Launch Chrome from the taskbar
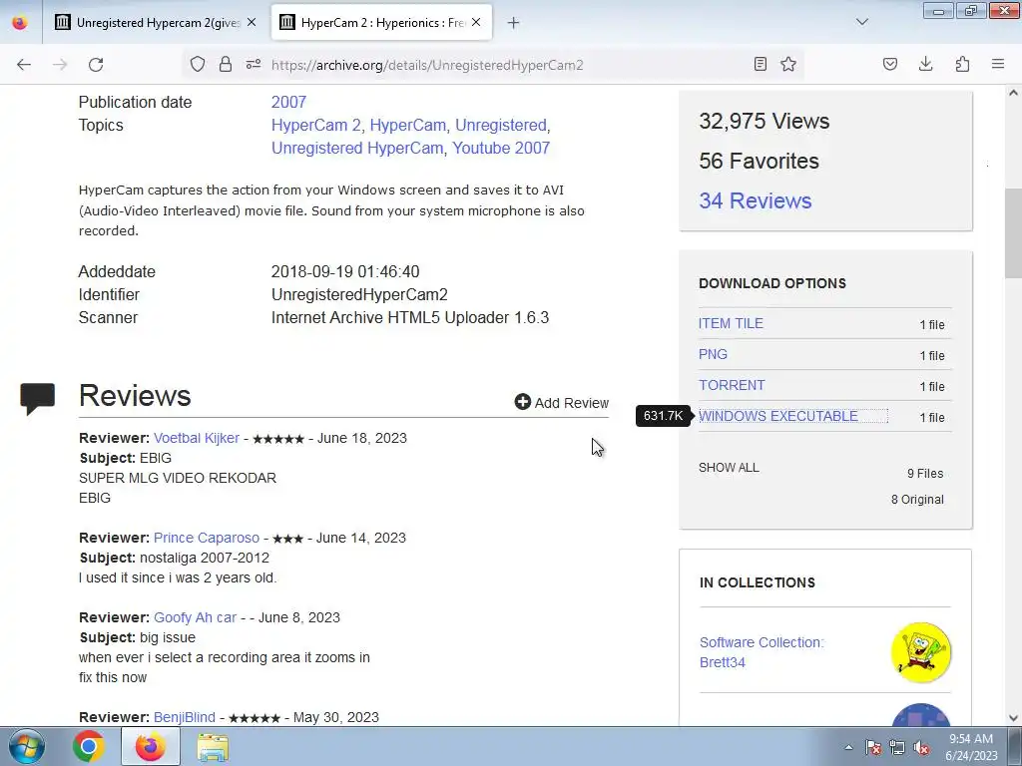This screenshot has width=1022, height=766. coord(89,746)
